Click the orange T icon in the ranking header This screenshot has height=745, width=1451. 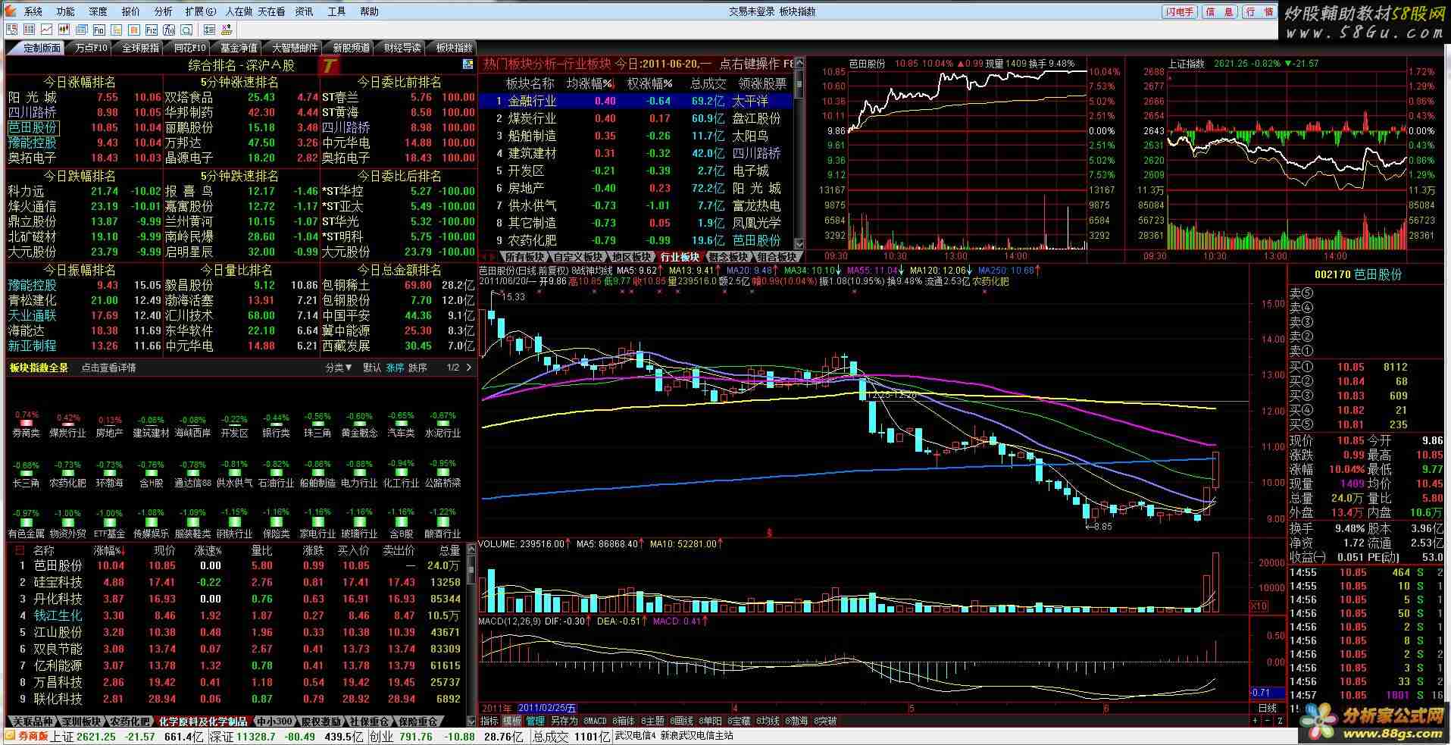click(x=328, y=65)
